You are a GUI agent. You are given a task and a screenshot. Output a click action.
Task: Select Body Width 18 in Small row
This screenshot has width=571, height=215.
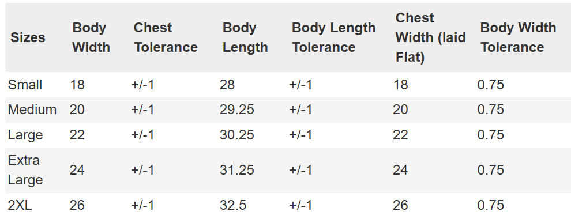pos(77,85)
